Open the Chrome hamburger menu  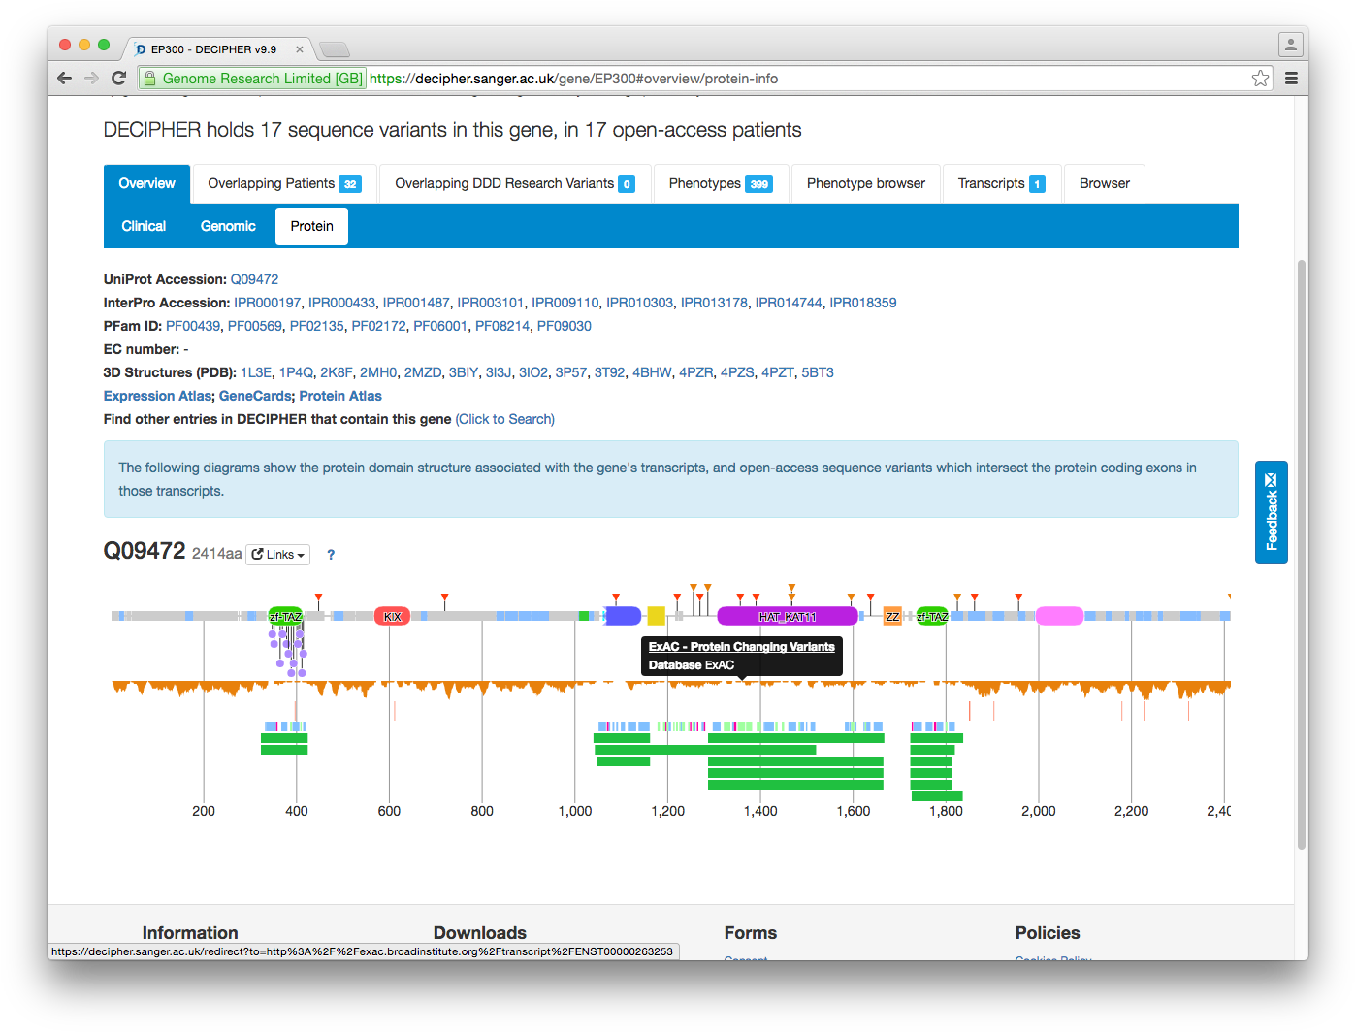pyautogui.click(x=1291, y=79)
